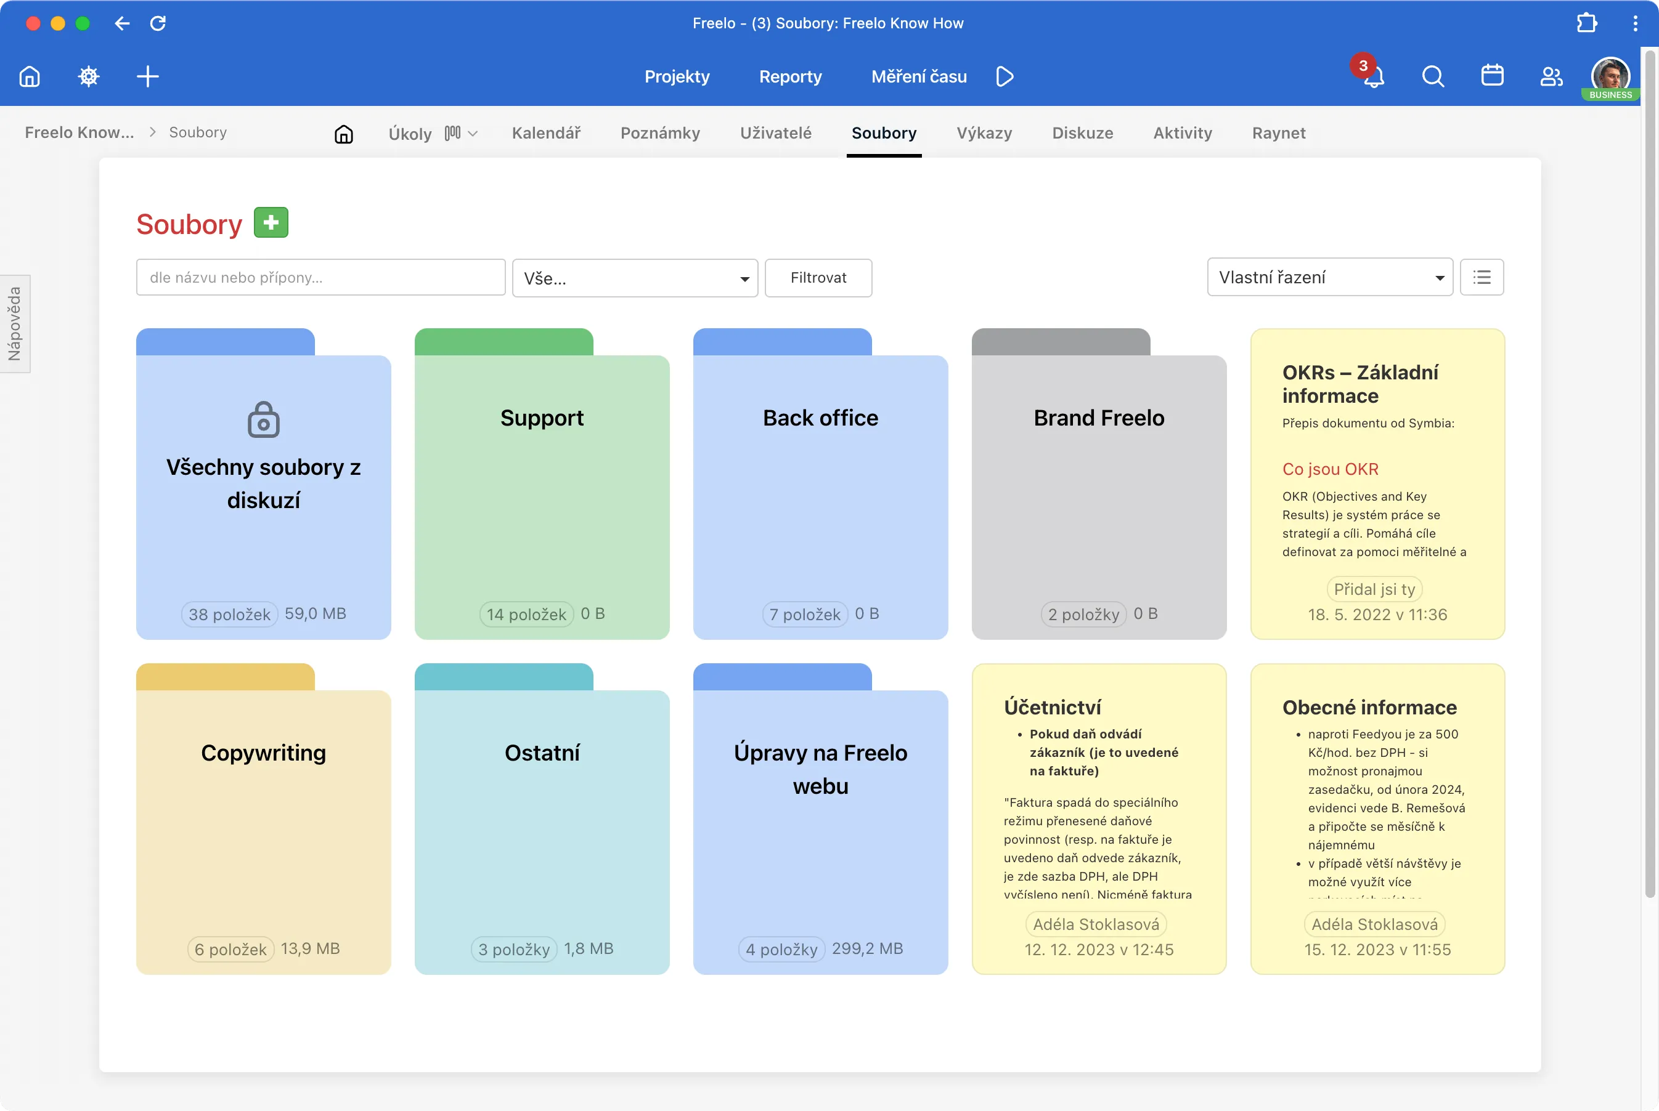The height and width of the screenshot is (1111, 1659).
Task: Open the Support folder
Action: [542, 484]
